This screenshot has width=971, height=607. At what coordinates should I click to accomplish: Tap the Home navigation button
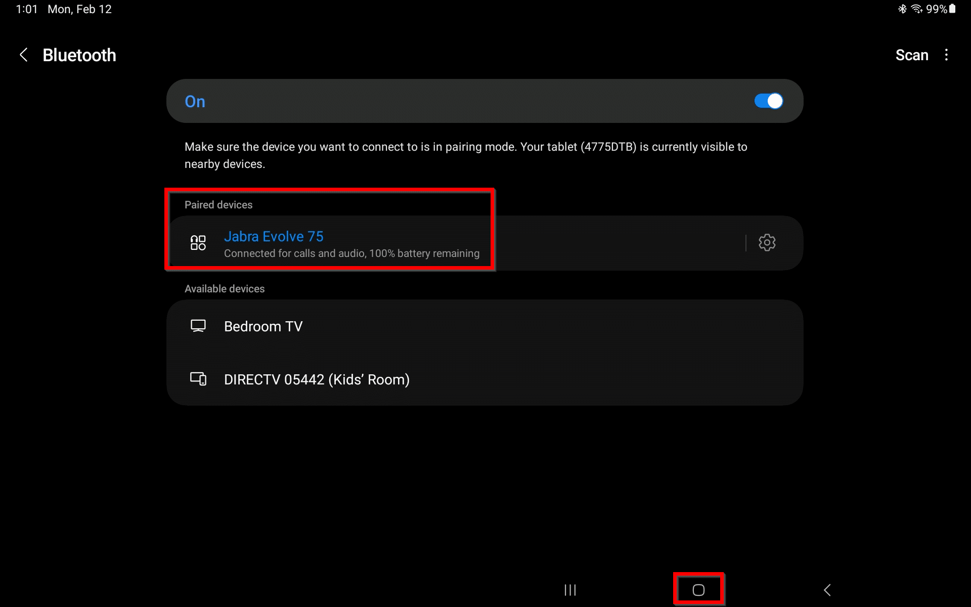tap(698, 590)
